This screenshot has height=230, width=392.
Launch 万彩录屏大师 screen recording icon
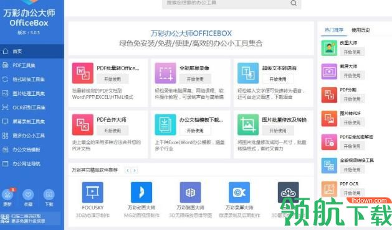(x=239, y=192)
